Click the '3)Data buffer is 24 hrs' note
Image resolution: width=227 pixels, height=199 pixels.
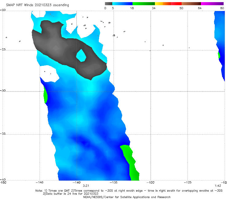point(71,194)
